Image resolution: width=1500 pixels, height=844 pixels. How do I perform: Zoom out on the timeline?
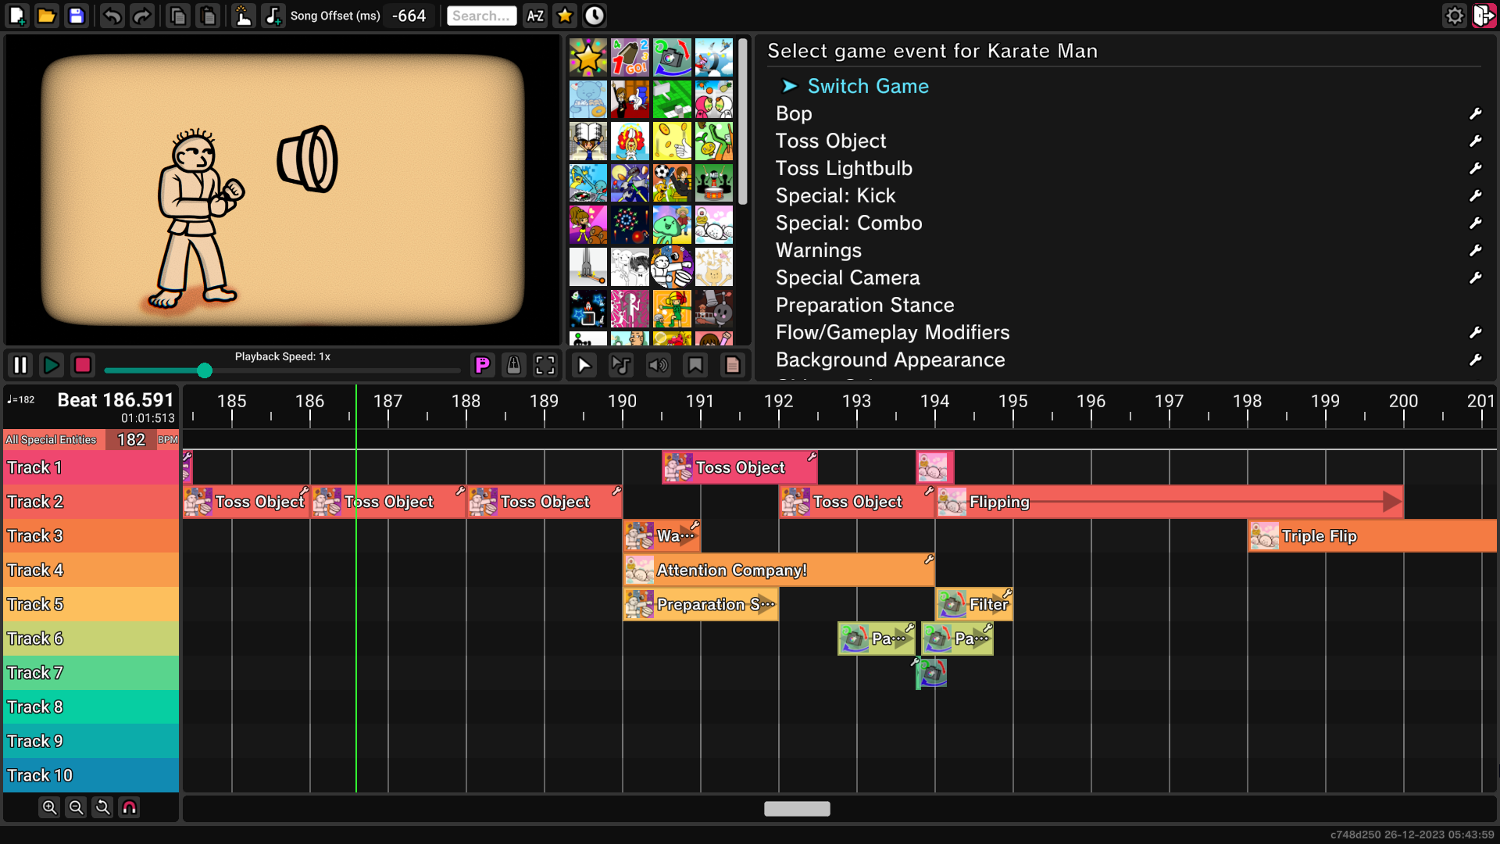(76, 807)
